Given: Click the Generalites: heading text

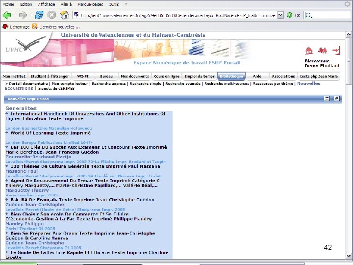Looking at the screenshot, I should point(22,108).
